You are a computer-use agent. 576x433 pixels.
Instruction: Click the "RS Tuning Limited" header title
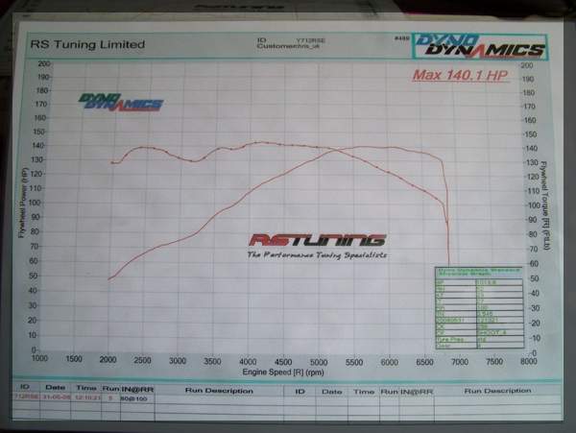point(87,44)
